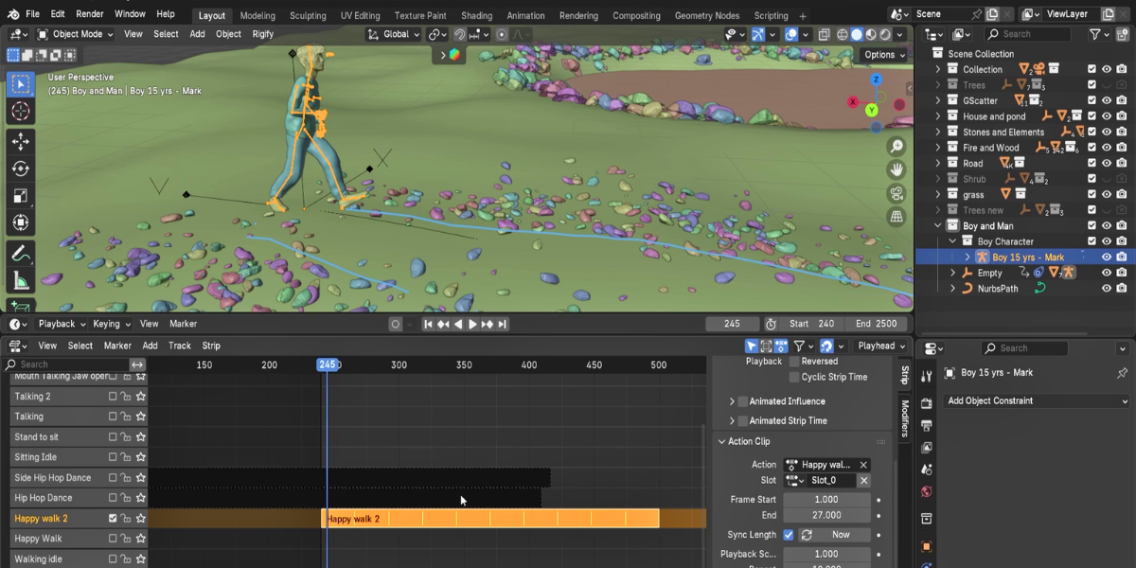
Task: Select the Annotate tool
Action: pyautogui.click(x=20, y=253)
